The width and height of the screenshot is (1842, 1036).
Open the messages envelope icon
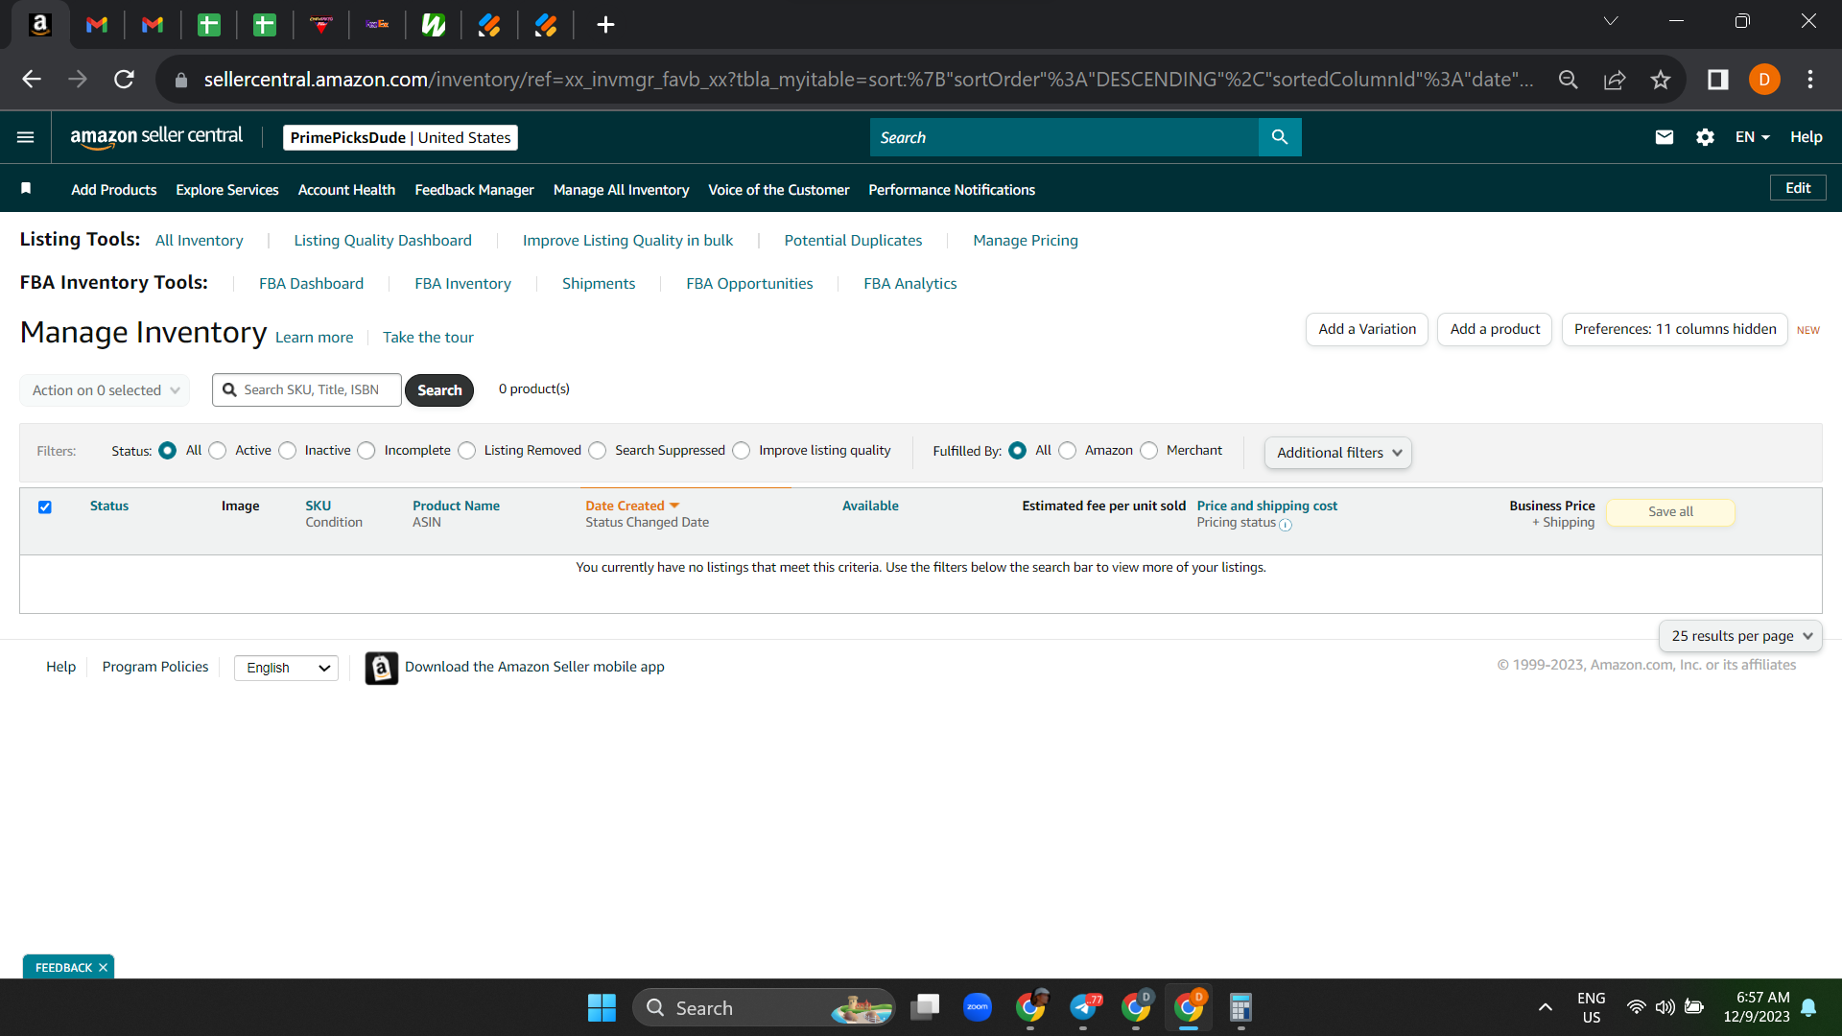[1665, 137]
